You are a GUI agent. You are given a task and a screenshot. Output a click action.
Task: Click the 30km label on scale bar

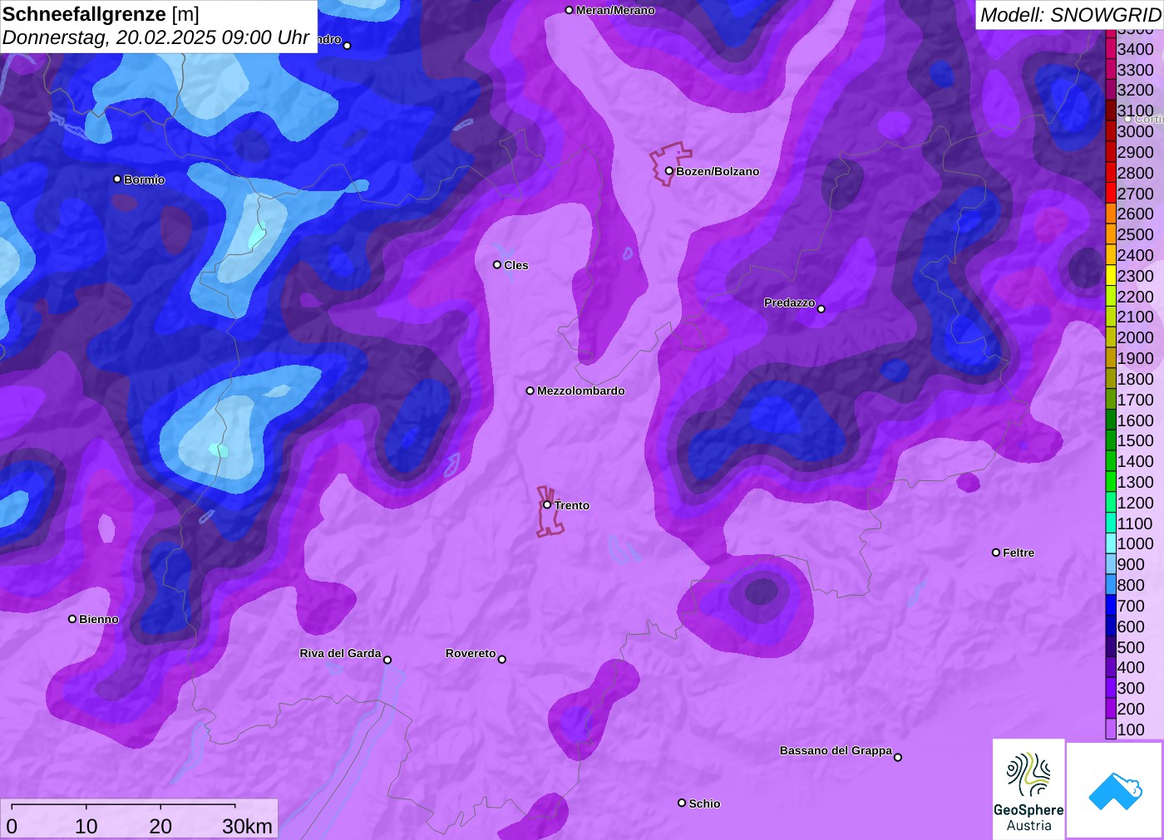click(247, 826)
